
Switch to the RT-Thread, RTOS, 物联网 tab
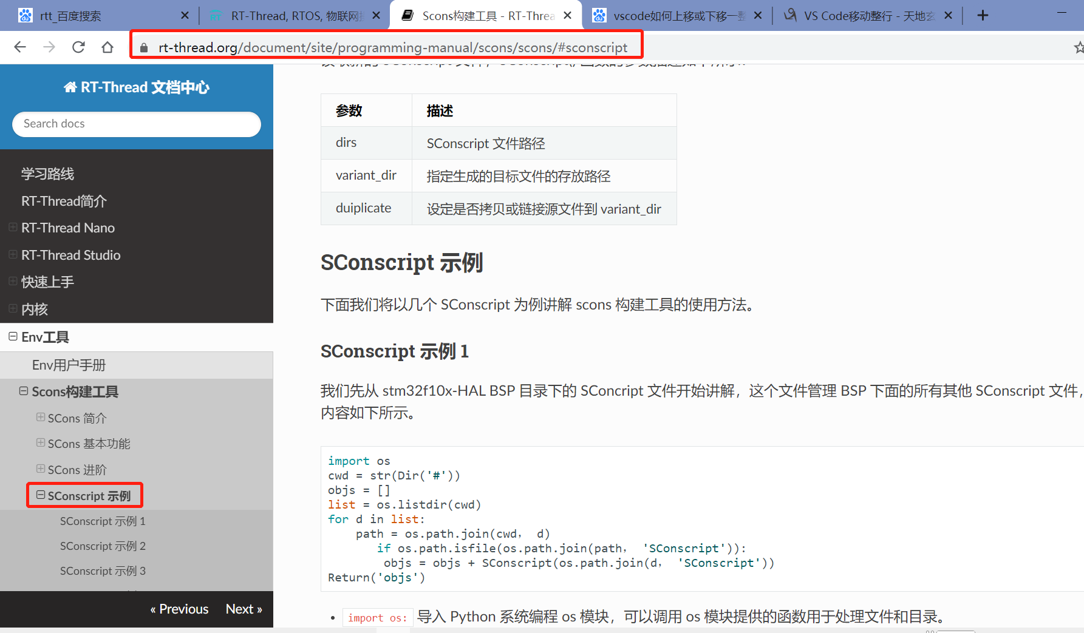pyautogui.click(x=295, y=16)
